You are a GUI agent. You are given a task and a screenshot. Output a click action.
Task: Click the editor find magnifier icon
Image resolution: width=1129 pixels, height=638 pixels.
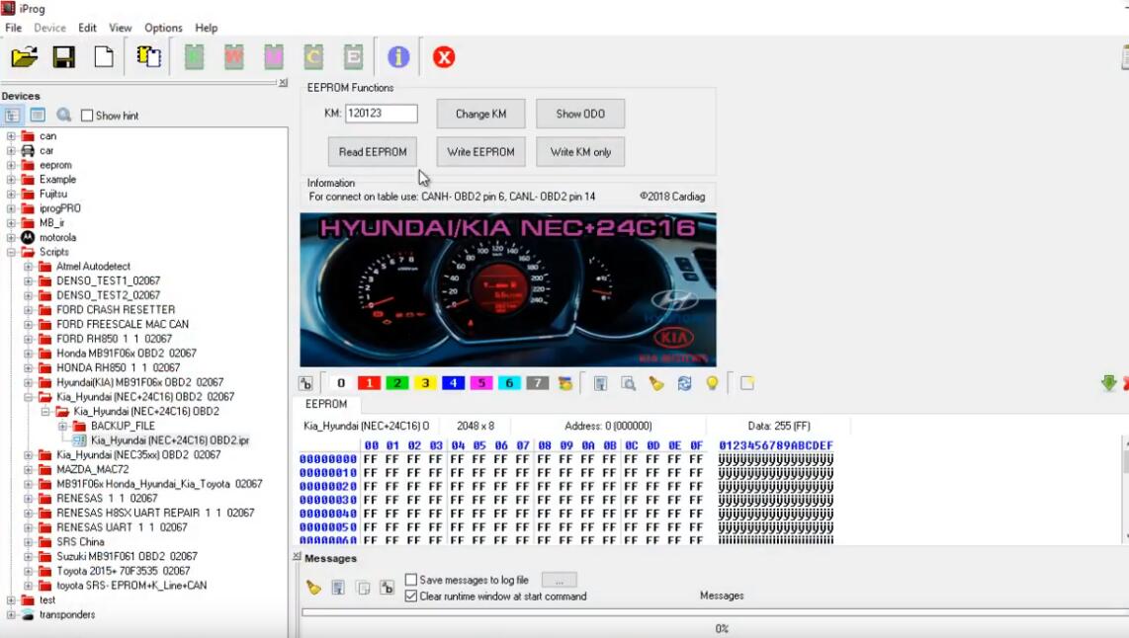click(x=628, y=383)
